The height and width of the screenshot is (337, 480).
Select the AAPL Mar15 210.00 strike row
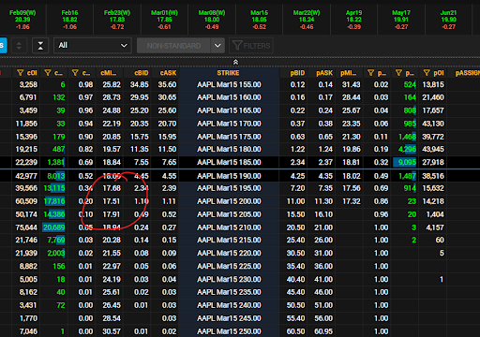(229, 227)
